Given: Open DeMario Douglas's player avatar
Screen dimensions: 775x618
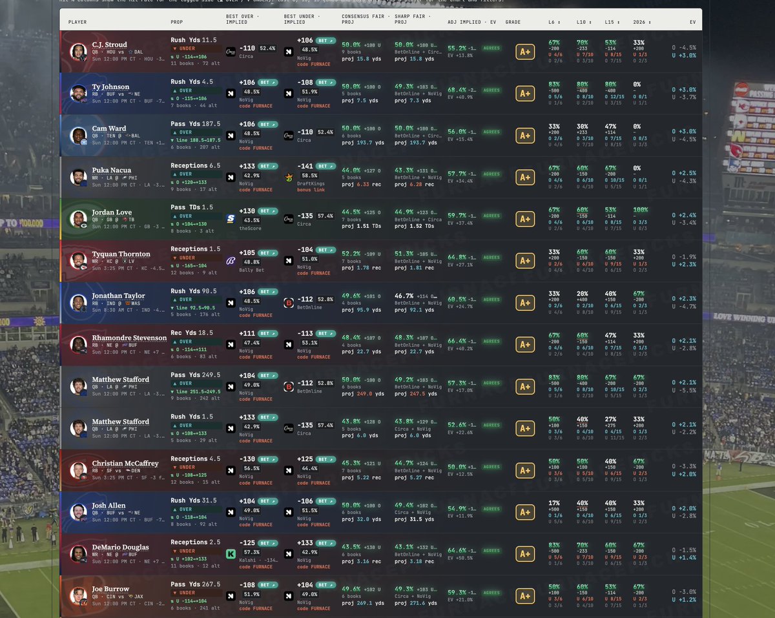Looking at the screenshot, I should point(78,555).
